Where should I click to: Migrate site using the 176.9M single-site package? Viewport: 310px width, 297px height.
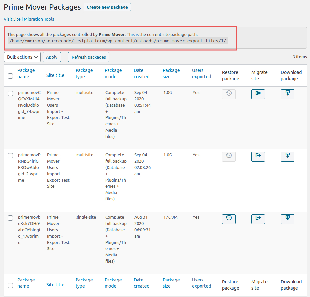[258, 219]
